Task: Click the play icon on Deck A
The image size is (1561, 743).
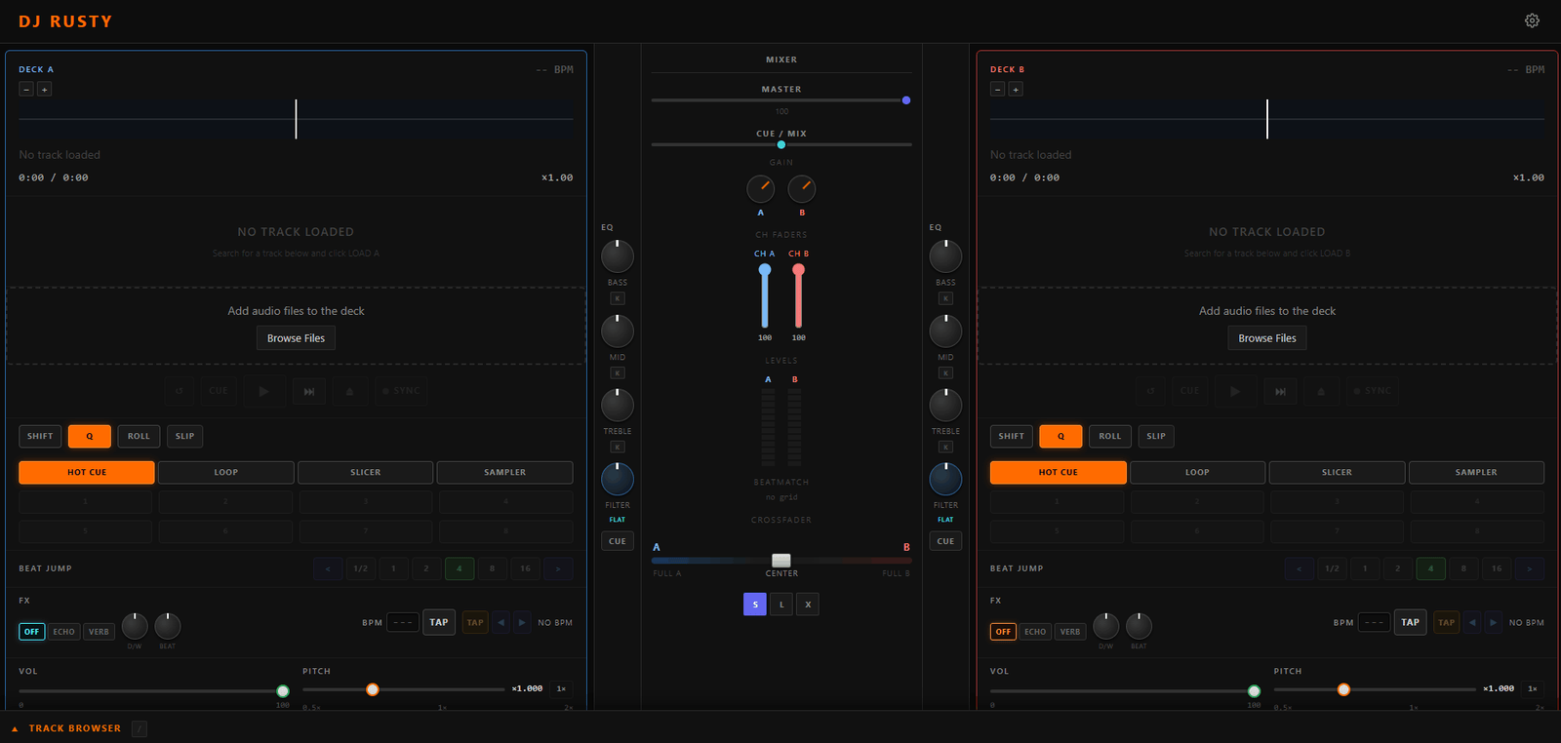Action: click(x=263, y=391)
